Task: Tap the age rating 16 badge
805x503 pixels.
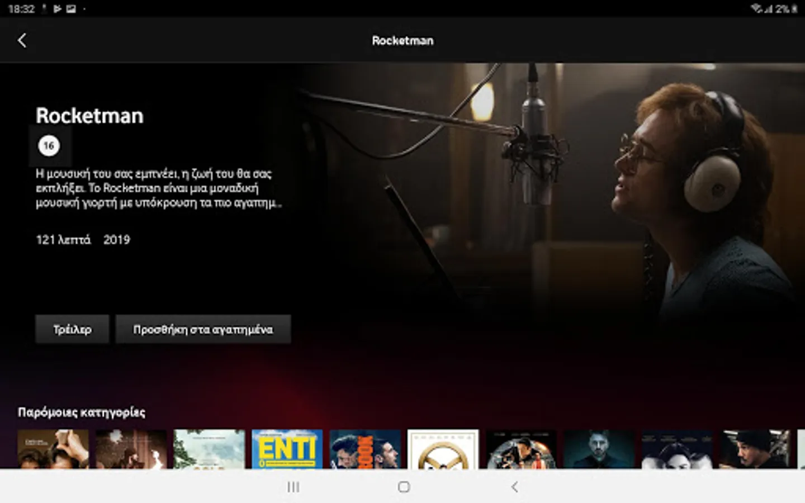Action: pyautogui.click(x=49, y=146)
